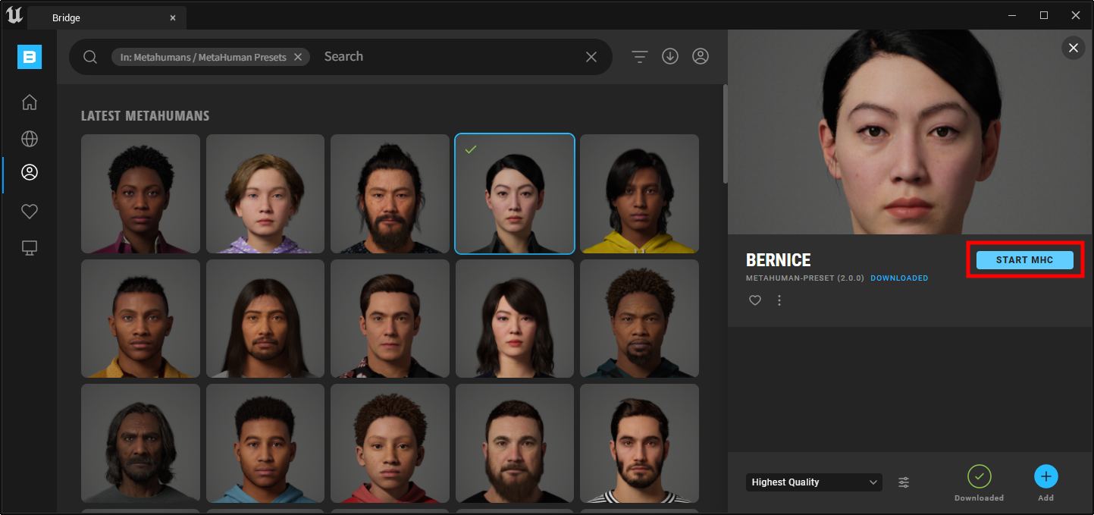1094x515 pixels.
Task: Select the man with curly afro and dark teal top
Action: (x=640, y=319)
